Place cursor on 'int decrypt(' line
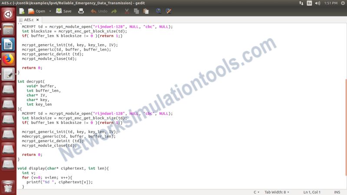Screen dimensions: 347x195 31,81
